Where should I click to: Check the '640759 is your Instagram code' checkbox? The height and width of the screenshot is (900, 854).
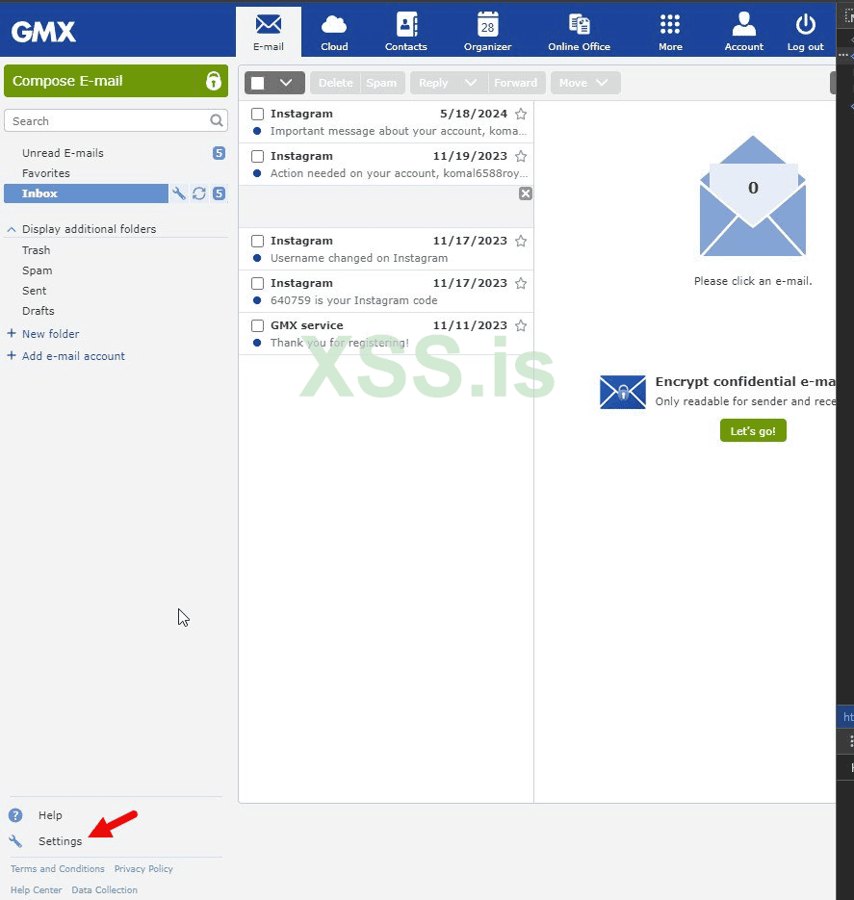(258, 284)
